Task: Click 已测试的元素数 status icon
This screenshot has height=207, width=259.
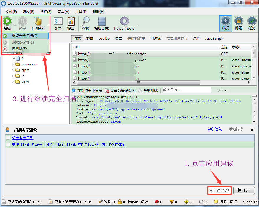Action: coord(50,202)
